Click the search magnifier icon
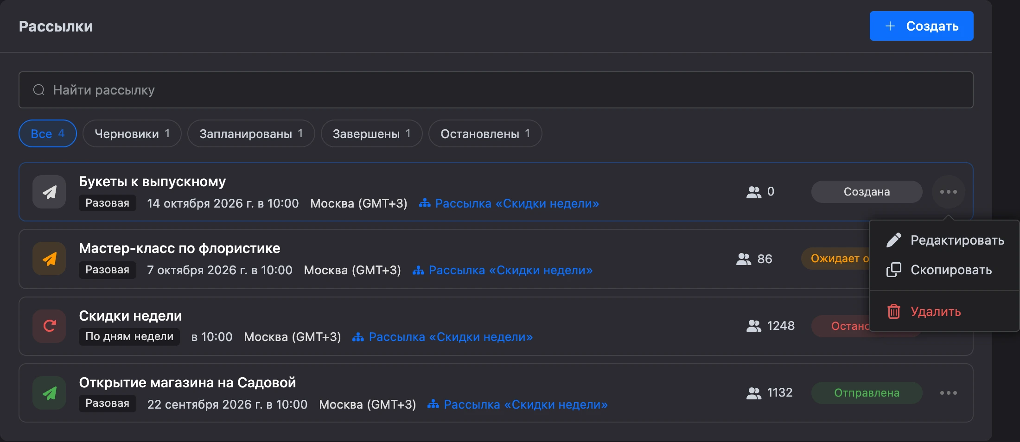Viewport: 1020px width, 442px height. 39,90
